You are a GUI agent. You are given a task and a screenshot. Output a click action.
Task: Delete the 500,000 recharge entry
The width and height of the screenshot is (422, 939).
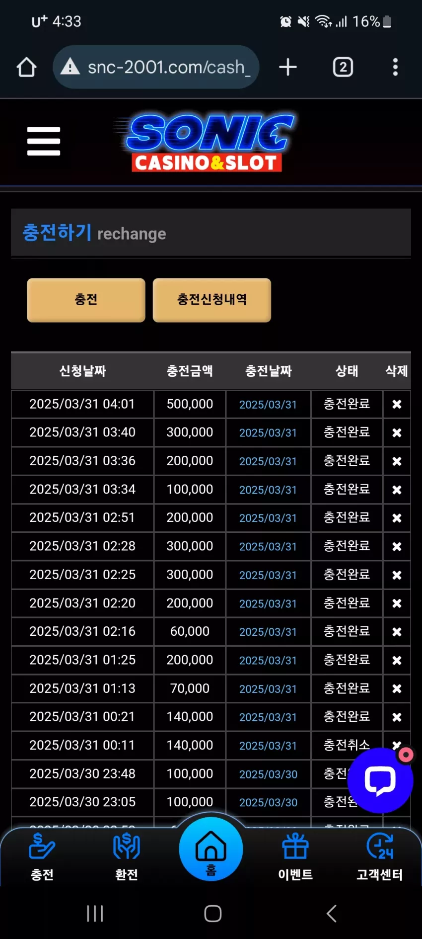pos(397,404)
